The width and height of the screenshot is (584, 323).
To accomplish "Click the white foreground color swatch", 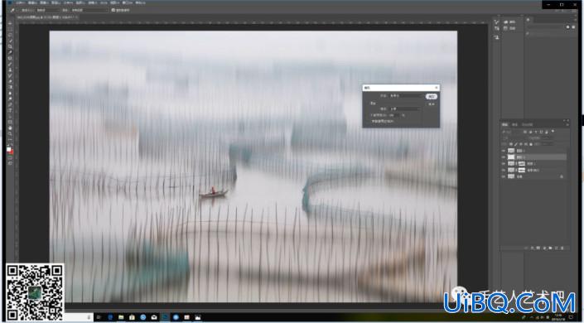I will pos(9,149).
